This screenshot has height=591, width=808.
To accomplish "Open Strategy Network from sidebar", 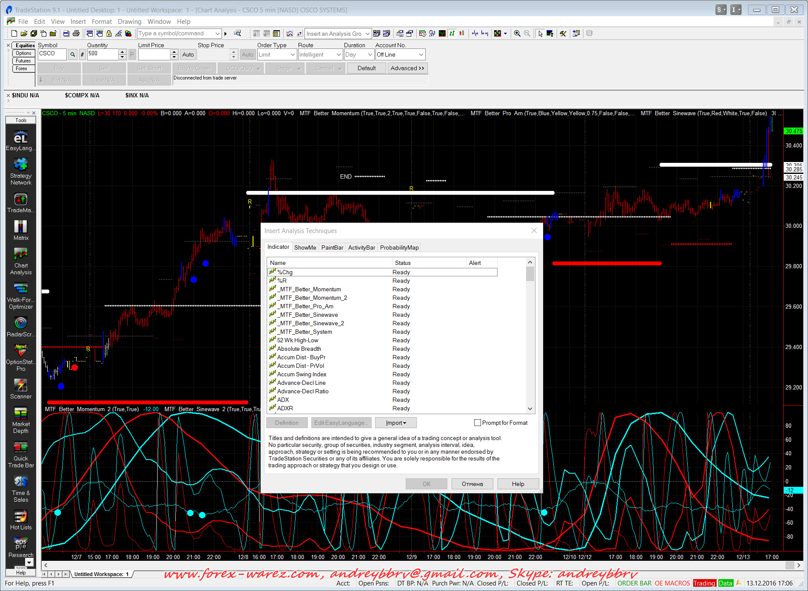I will [20, 165].
